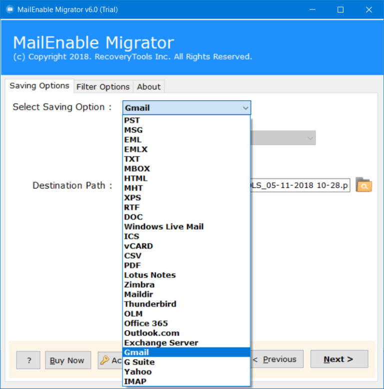The height and width of the screenshot is (389, 384).
Task: Click the folder browse icon beside destination path
Action: 363,185
